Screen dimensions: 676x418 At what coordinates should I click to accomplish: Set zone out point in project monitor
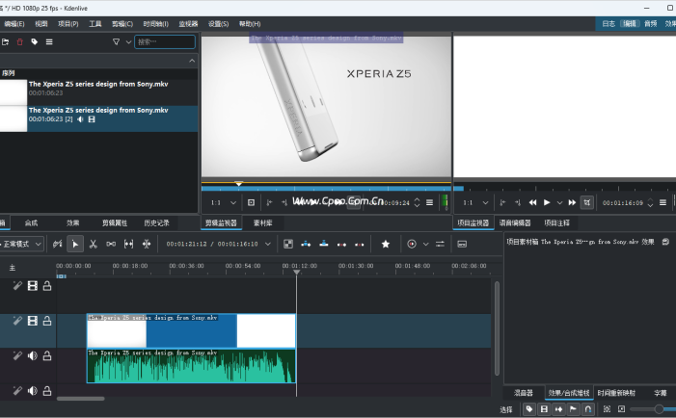[x=517, y=202]
